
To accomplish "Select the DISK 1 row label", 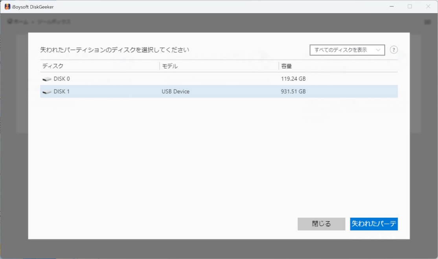I will (x=61, y=92).
